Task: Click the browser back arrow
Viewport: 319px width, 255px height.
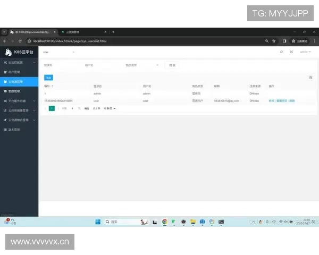Action: tap(5, 40)
